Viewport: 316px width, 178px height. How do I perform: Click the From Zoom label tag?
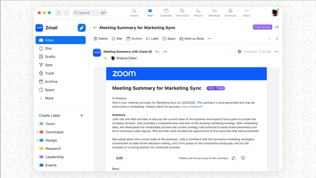262,27
